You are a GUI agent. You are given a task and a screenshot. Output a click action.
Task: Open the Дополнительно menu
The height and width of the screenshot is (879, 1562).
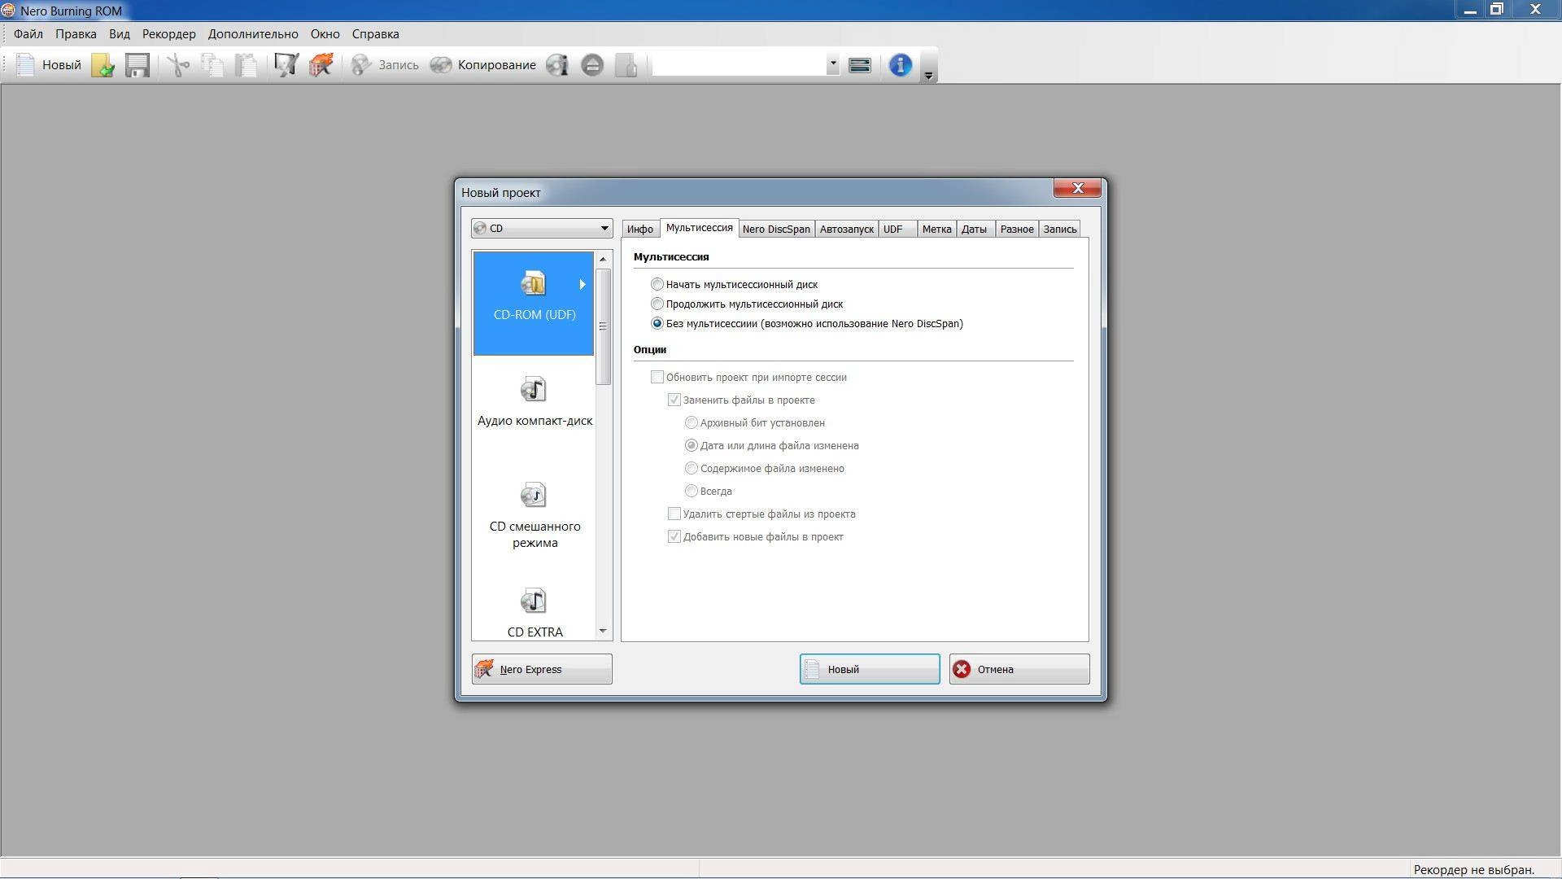(x=253, y=34)
